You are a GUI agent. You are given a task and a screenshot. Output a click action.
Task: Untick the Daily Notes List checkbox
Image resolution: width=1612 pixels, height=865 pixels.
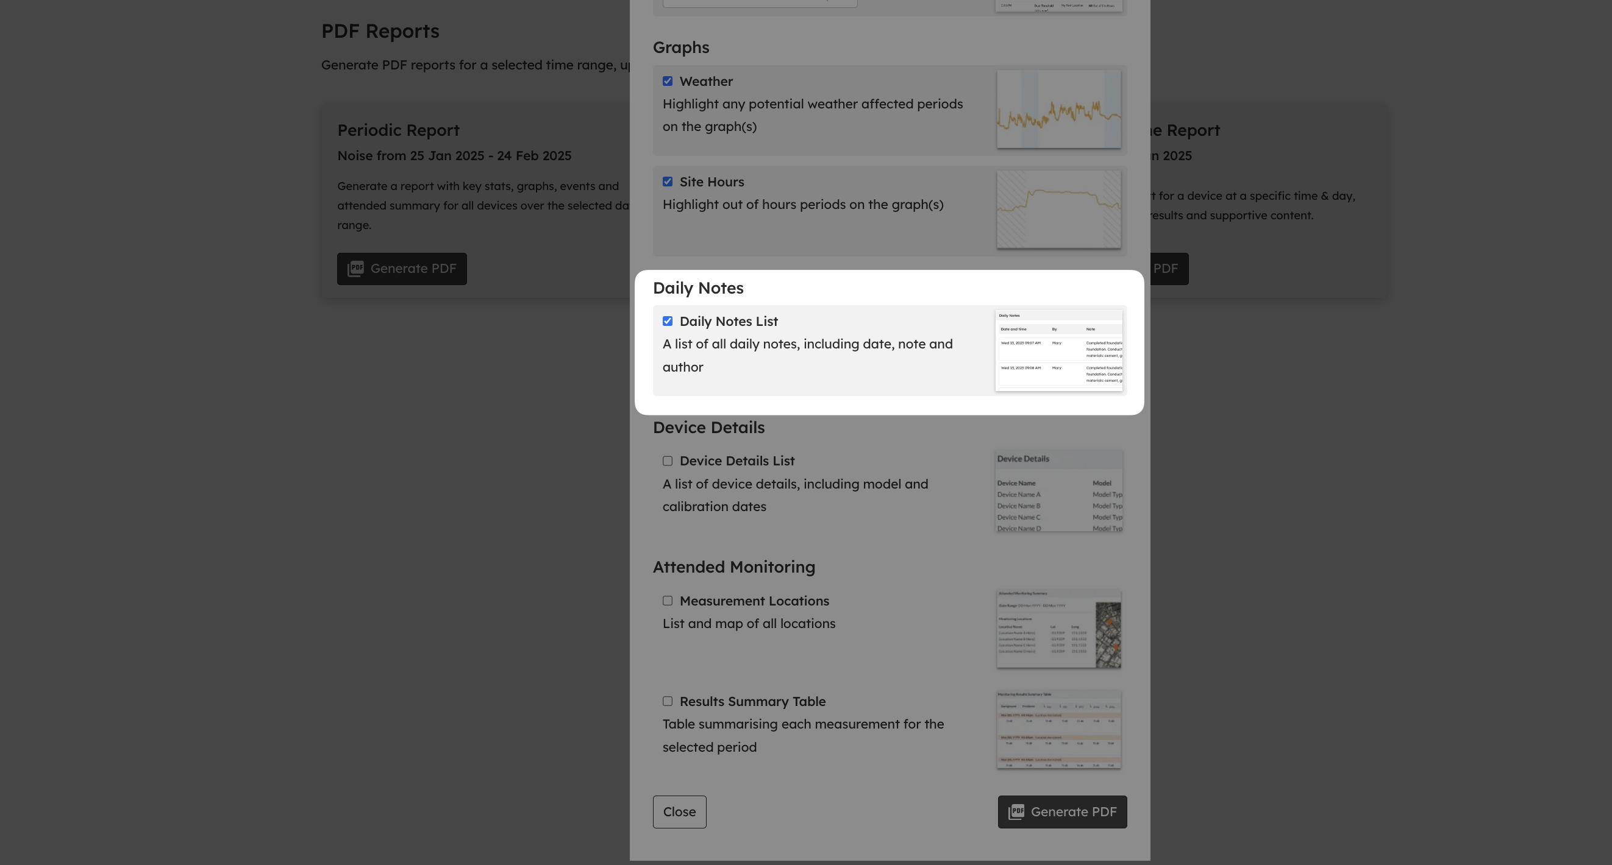point(668,322)
